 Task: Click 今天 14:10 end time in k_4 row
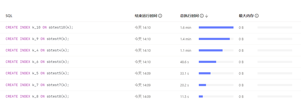[x=143, y=51]
